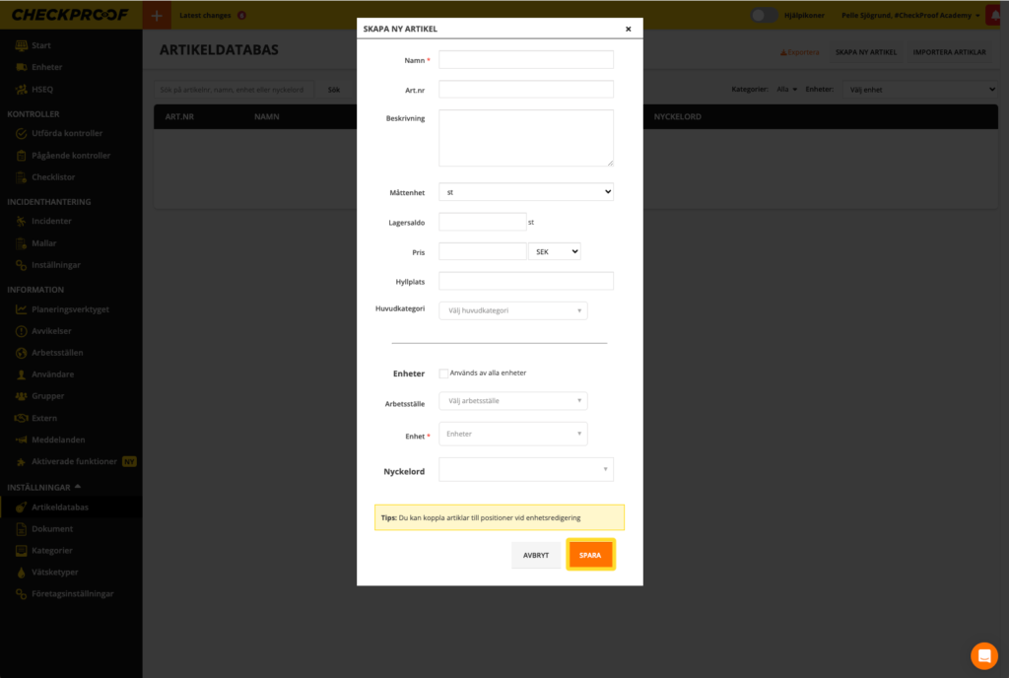The width and height of the screenshot is (1009, 678).
Task: Click the HSEQ sidebar icon
Action: [x=22, y=89]
